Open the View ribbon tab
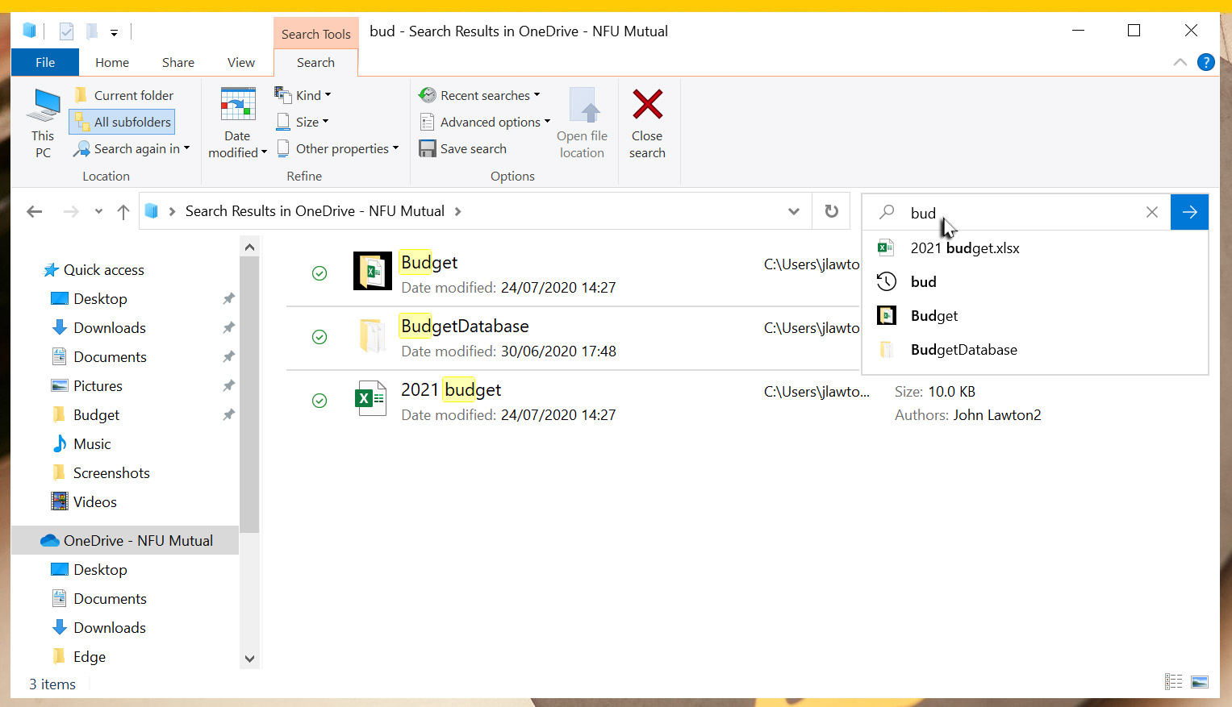The height and width of the screenshot is (707, 1232). 240,63
